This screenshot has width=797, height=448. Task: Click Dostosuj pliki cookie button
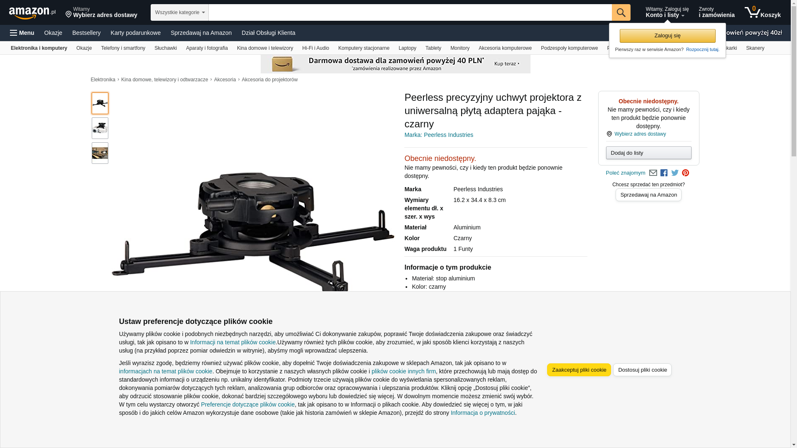coord(642,370)
